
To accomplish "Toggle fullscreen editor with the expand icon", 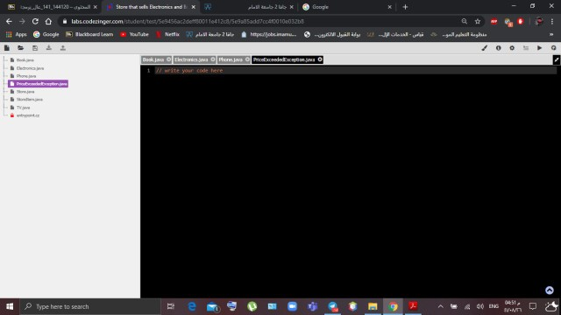I will (557, 60).
